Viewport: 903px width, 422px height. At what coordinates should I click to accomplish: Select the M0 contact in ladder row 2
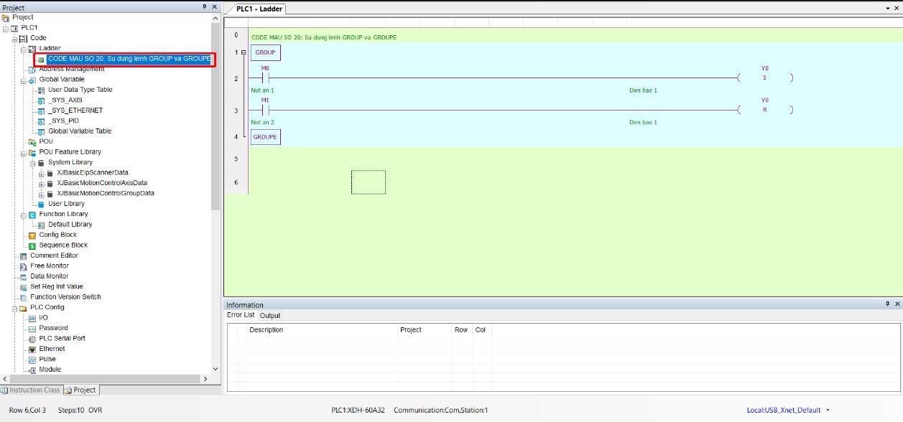(264, 78)
